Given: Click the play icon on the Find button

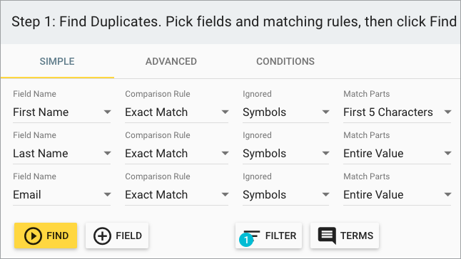Looking at the screenshot, I should pos(33,236).
